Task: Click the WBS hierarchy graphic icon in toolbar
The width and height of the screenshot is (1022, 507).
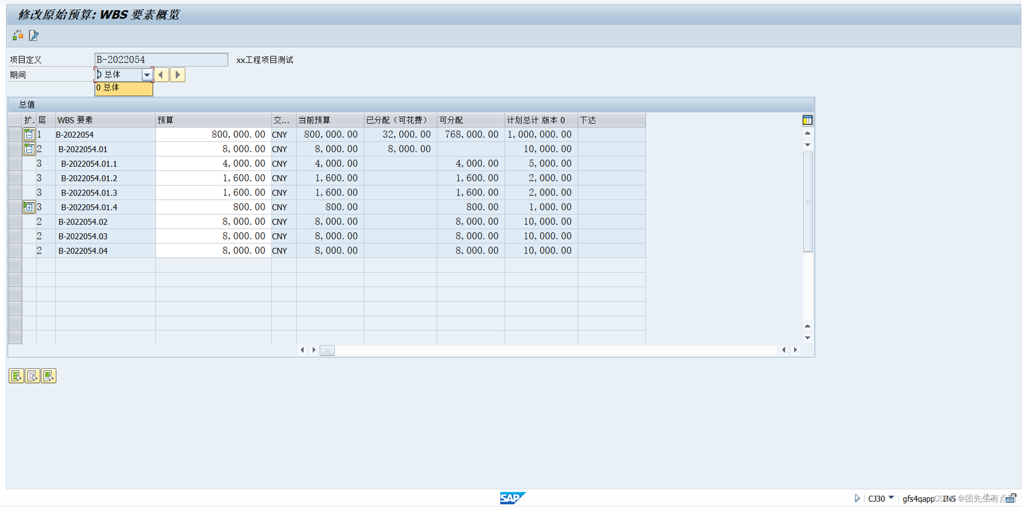Action: [18, 35]
